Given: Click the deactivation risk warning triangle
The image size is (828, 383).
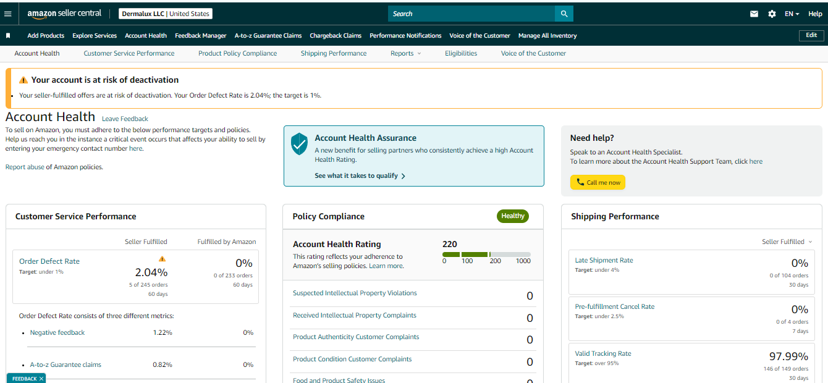Looking at the screenshot, I should 23,80.
